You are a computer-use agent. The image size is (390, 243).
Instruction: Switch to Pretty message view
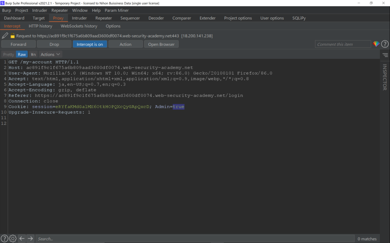pyautogui.click(x=8, y=54)
